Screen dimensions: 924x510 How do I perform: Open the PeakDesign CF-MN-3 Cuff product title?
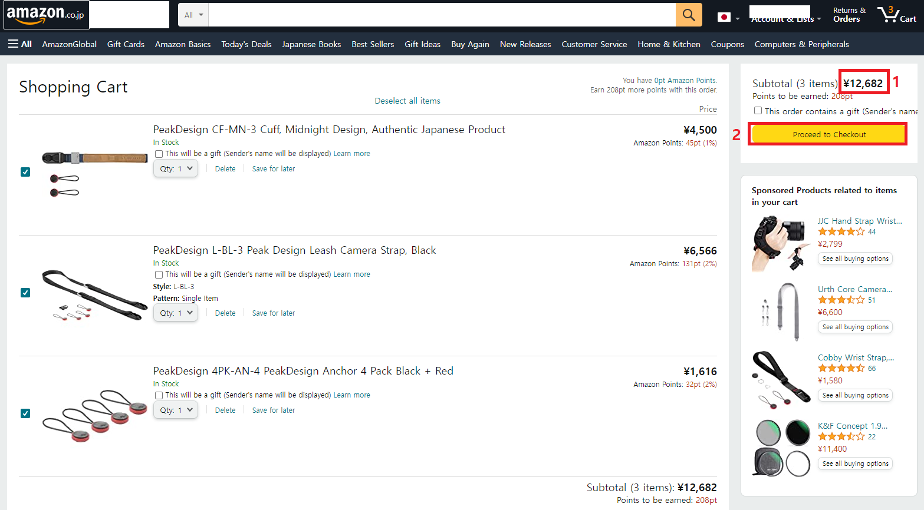click(329, 130)
